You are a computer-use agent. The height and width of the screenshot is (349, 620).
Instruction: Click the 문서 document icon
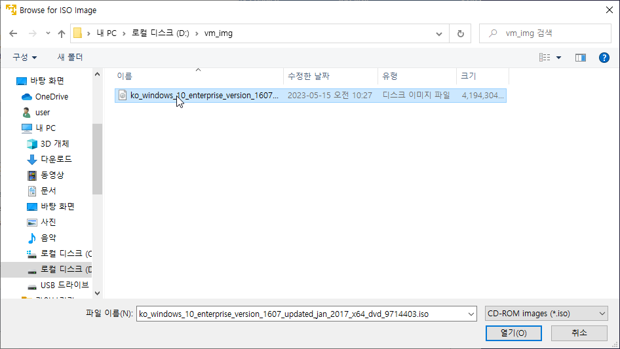click(32, 191)
